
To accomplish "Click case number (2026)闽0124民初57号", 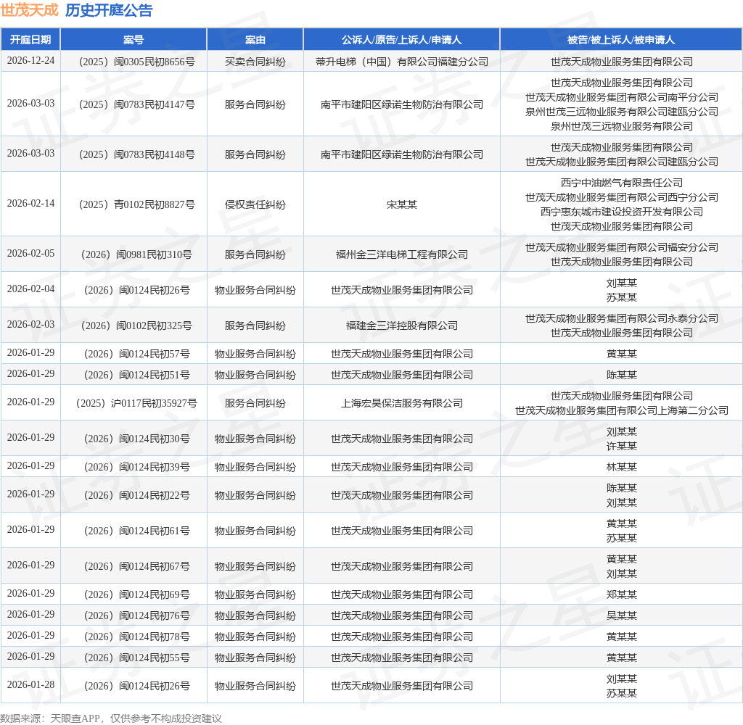I will (x=136, y=355).
